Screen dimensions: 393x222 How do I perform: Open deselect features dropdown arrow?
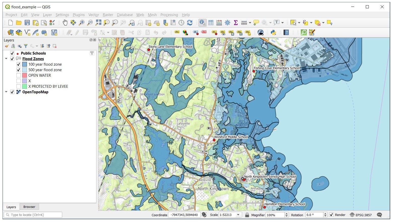pos(323,23)
